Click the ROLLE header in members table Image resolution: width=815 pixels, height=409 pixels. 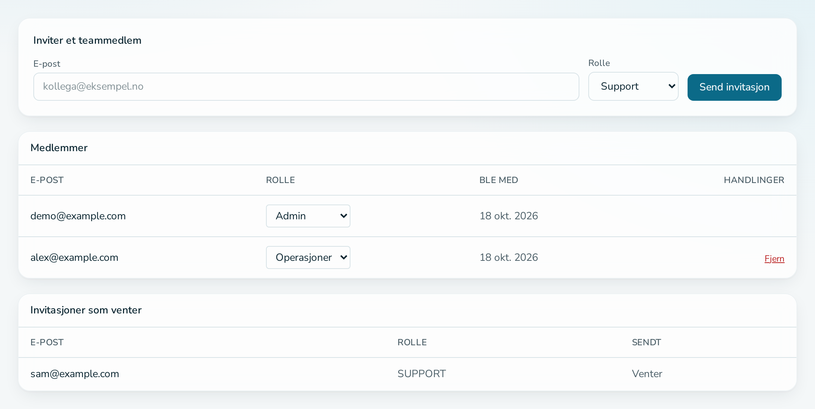[280, 180]
